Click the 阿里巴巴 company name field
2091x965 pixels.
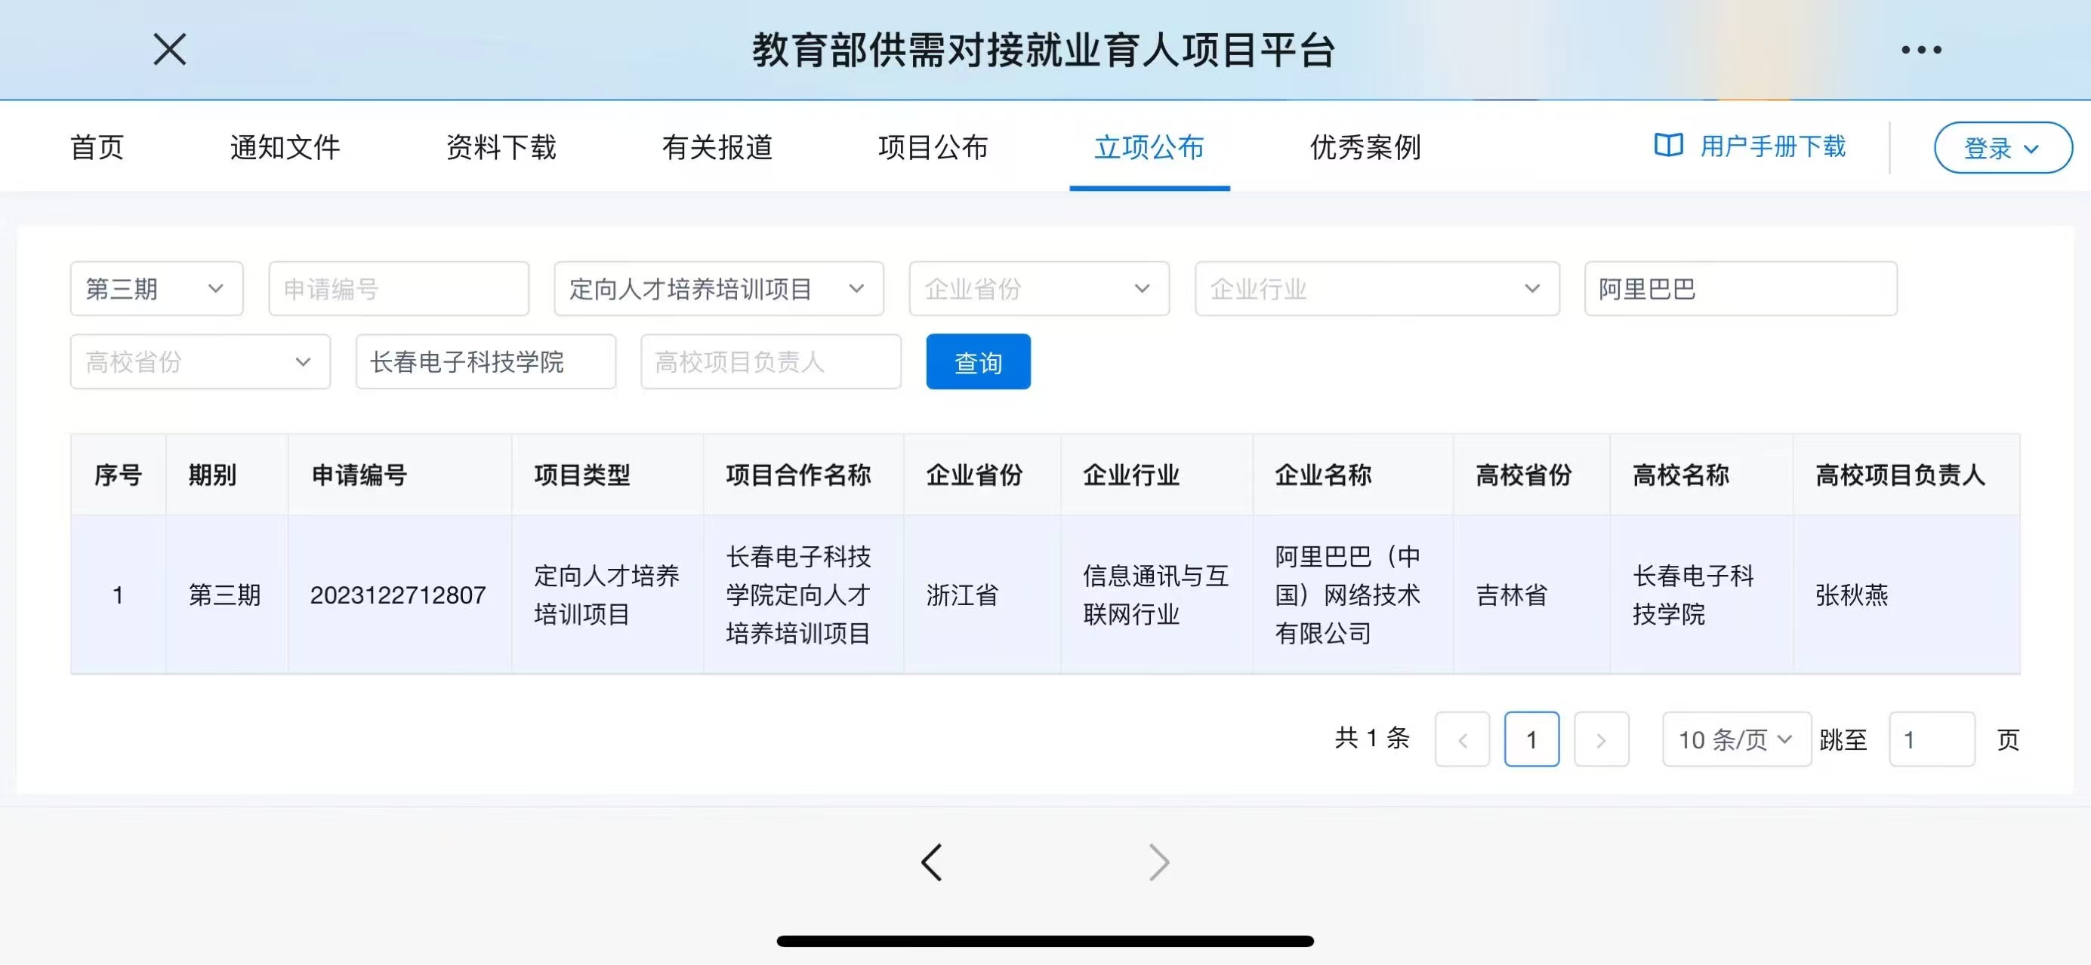1741,289
